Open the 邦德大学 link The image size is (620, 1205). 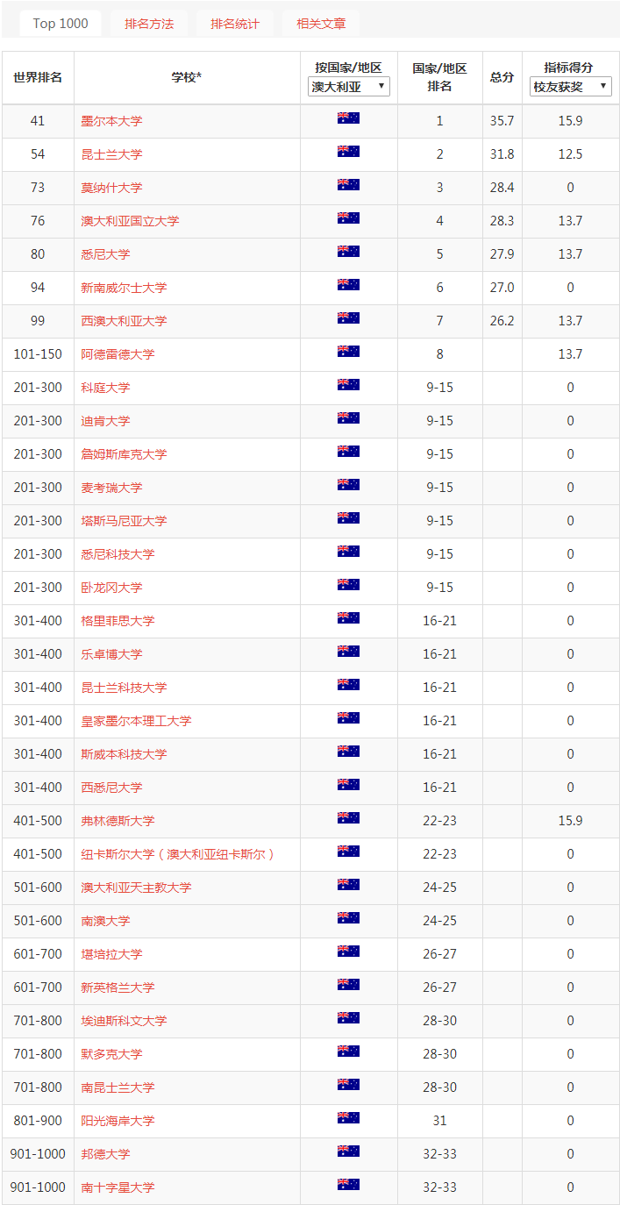coord(105,1154)
